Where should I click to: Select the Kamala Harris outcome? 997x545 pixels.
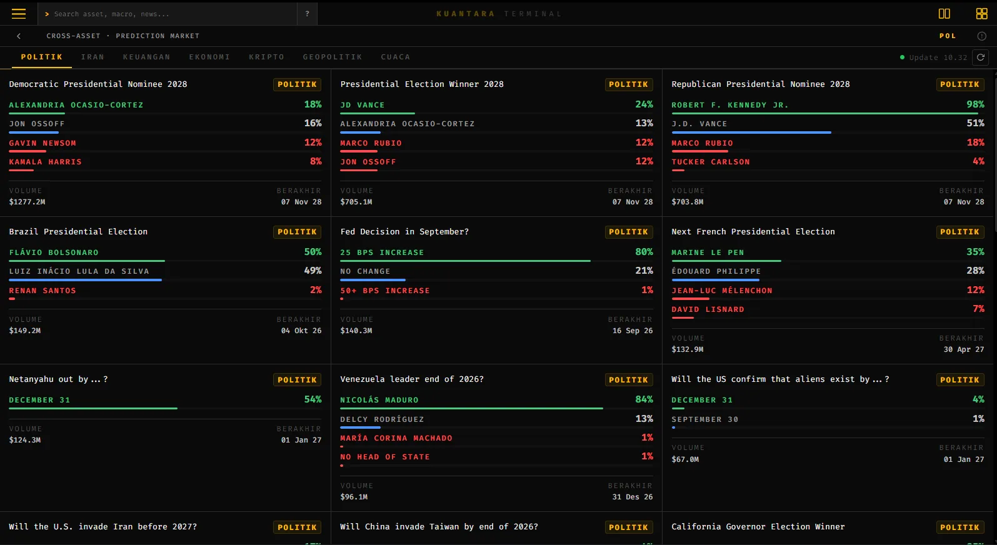click(165, 162)
